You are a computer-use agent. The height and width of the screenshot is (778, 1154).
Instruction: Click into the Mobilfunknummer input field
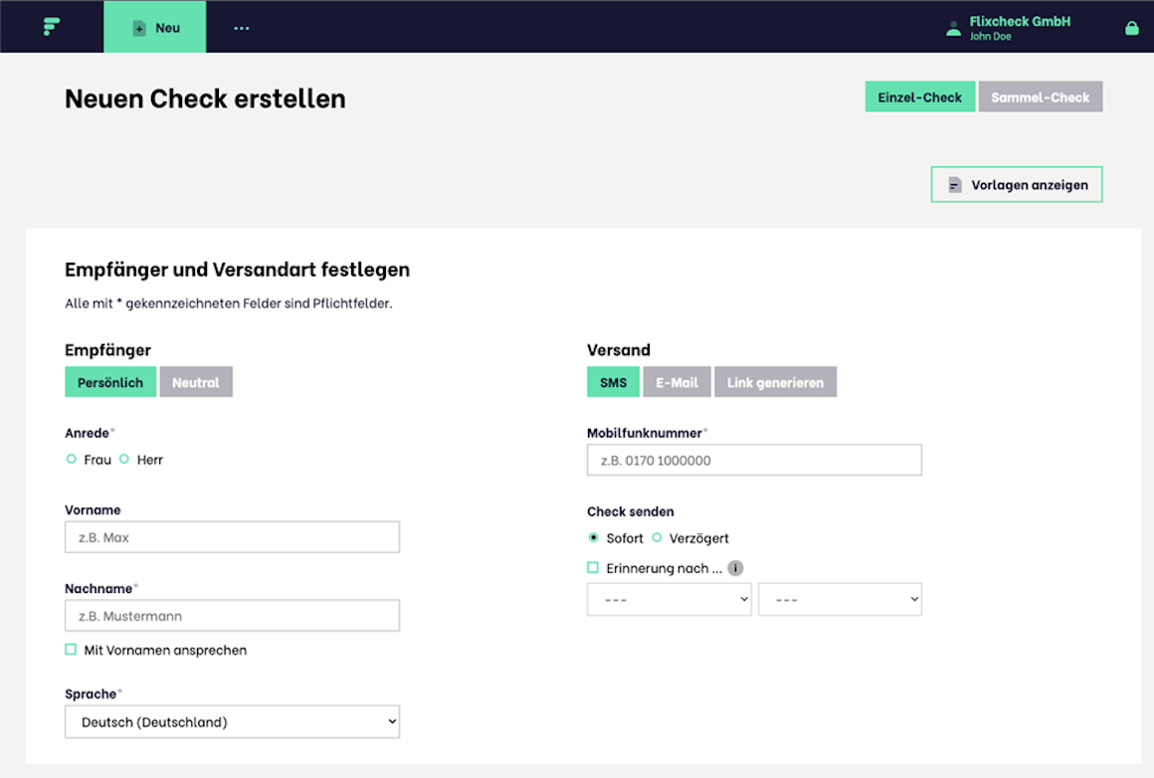click(754, 461)
